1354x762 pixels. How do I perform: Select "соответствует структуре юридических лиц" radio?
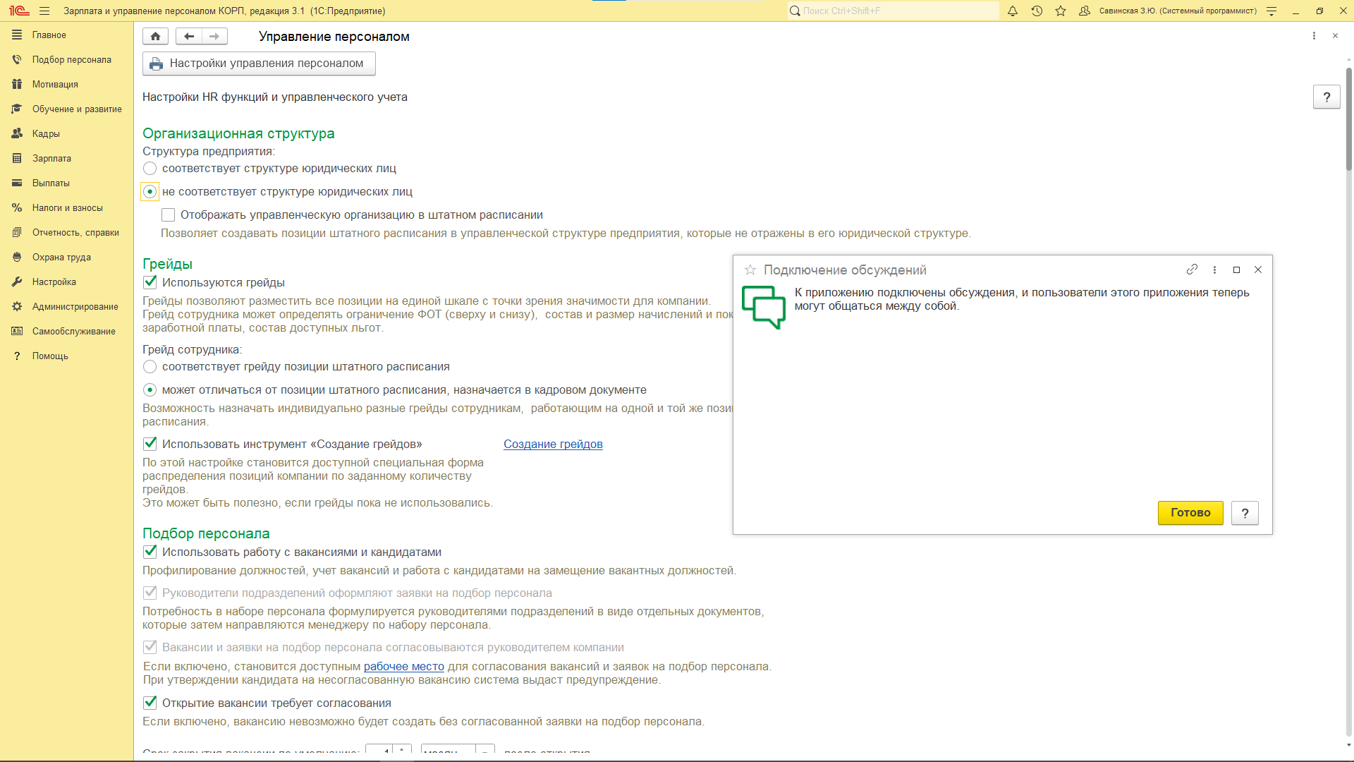pos(150,169)
